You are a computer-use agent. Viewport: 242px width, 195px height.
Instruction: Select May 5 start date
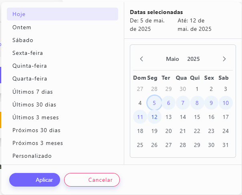(154, 103)
